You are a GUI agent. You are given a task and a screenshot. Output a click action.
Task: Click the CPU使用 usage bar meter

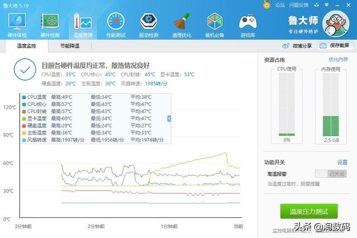coord(287,104)
